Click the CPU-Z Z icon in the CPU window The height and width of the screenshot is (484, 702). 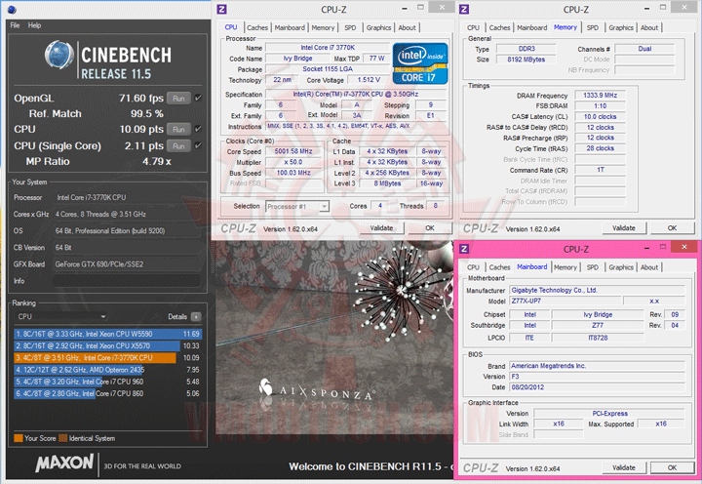221,9
